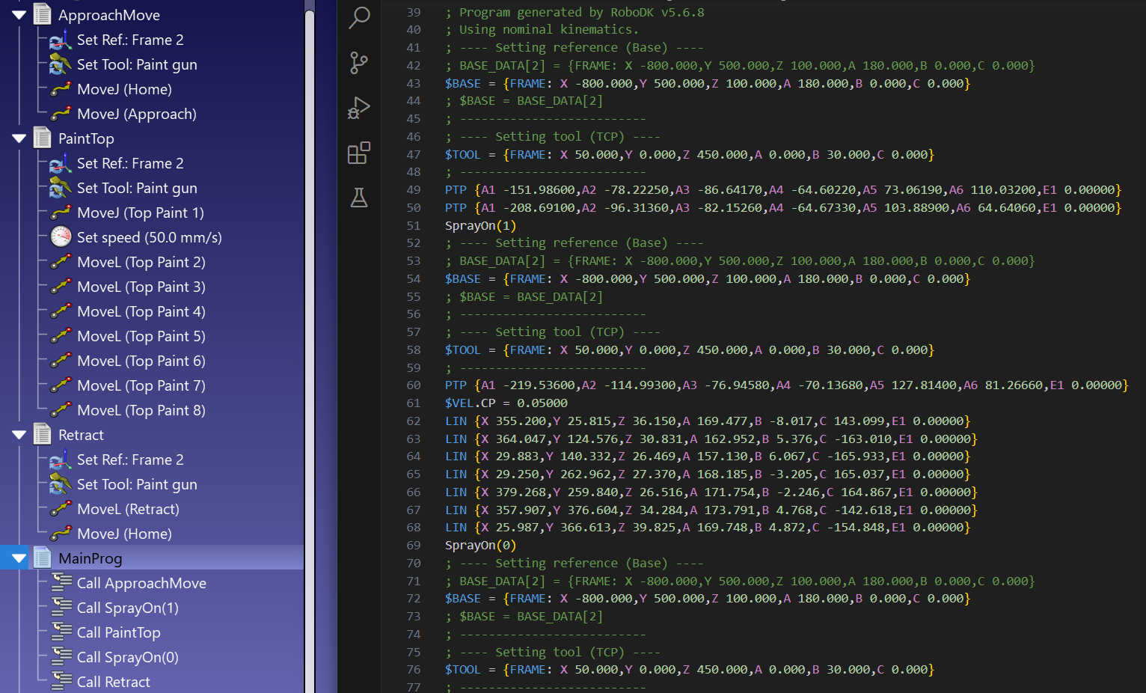Screen dimensions: 1146x693
Task: Open the Testing flask icon
Action: tap(359, 198)
